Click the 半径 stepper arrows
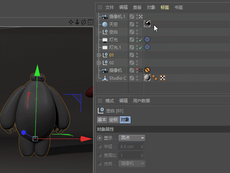This screenshot has height=173, width=230. click(x=142, y=146)
